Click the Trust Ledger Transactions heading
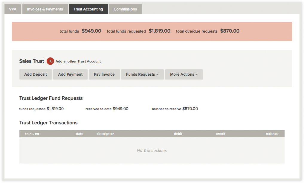Viewport: 304px width, 183px height. point(48,123)
